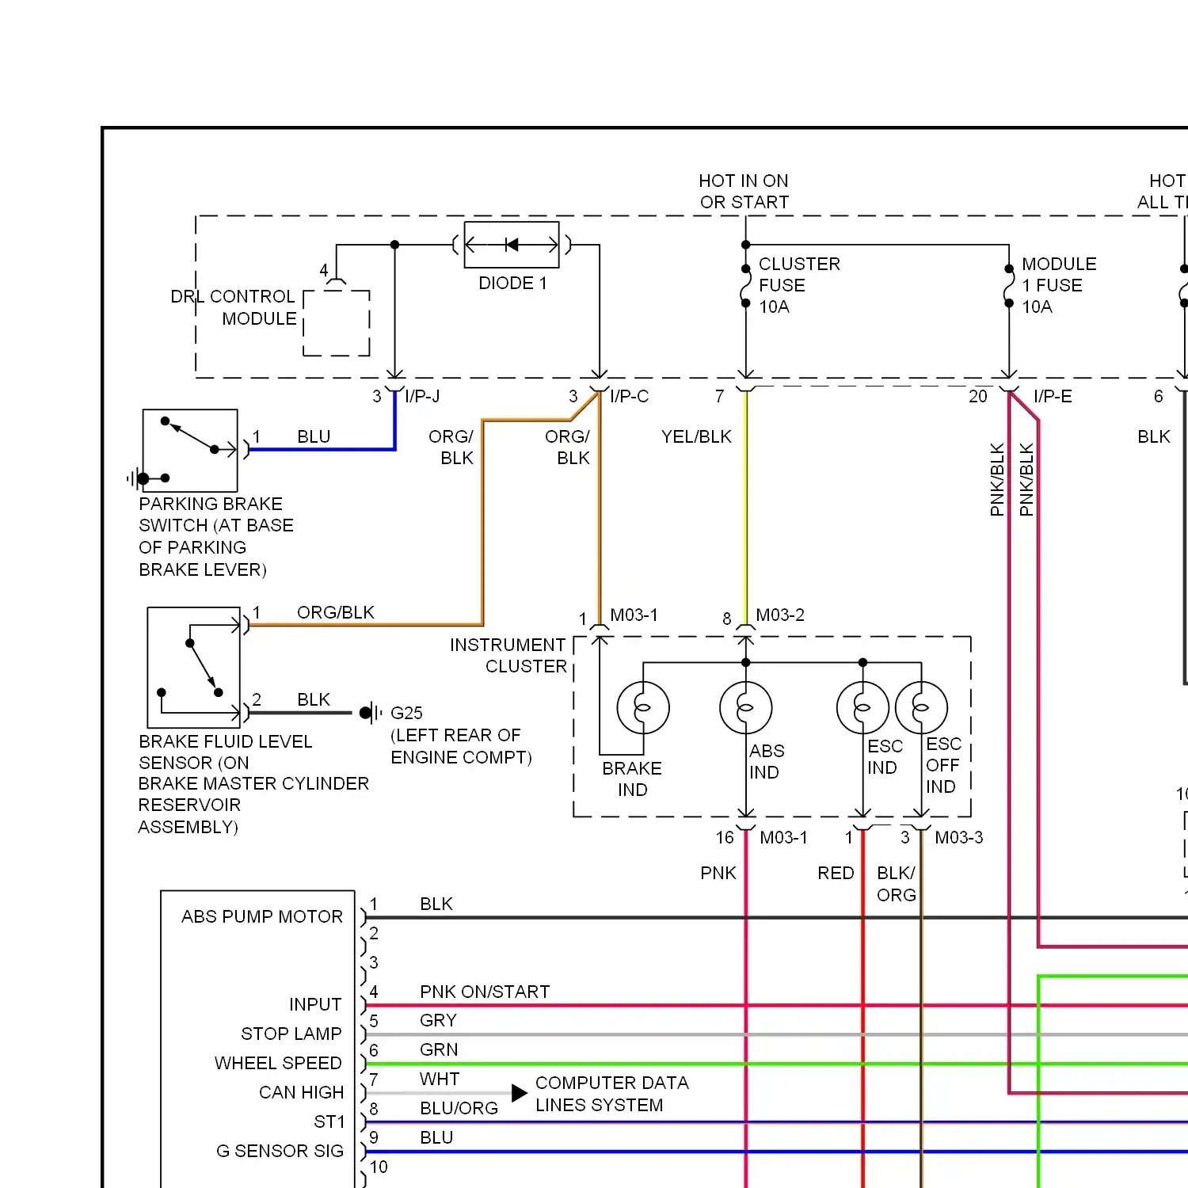Click the "I/P-J" connector label
The height and width of the screenshot is (1188, 1188).
coord(422,396)
